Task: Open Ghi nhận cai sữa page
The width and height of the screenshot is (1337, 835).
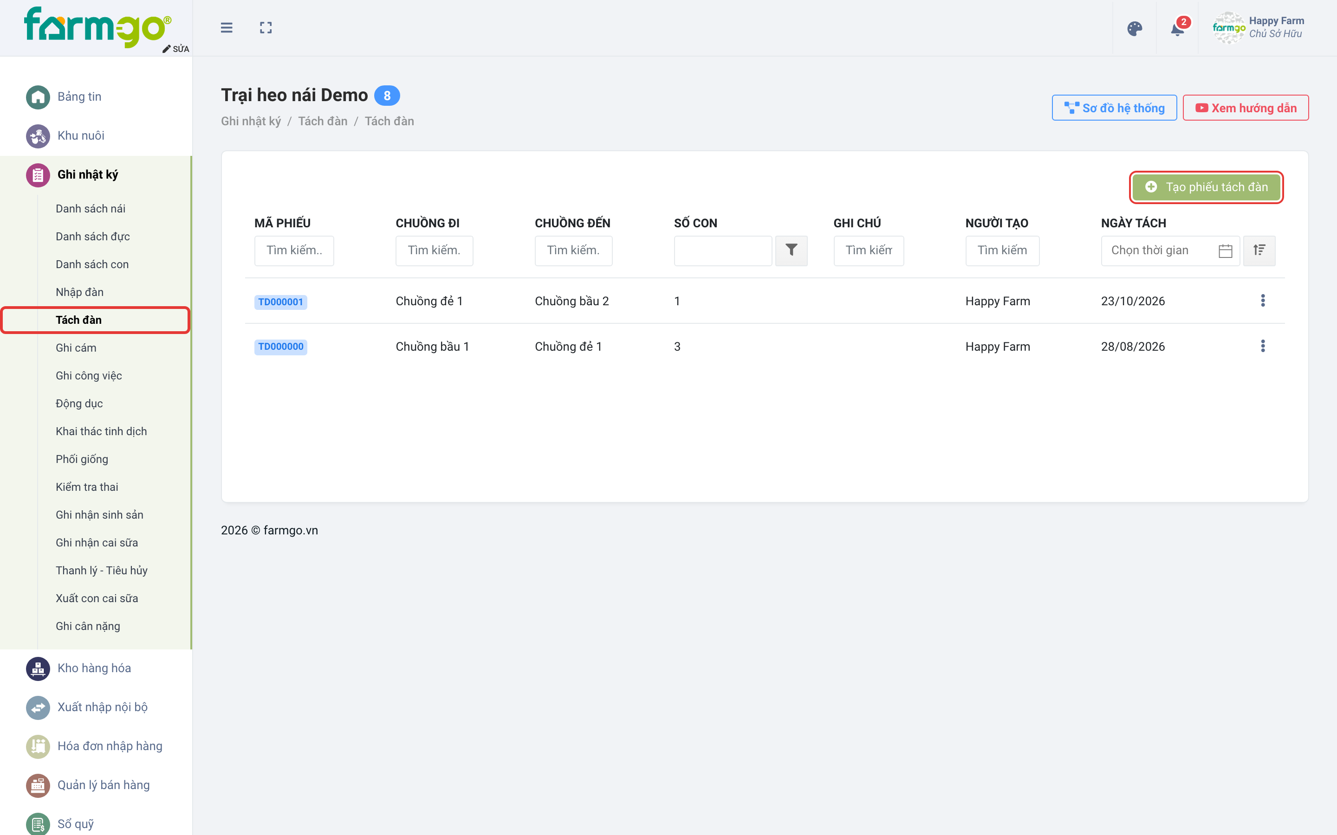Action: point(97,543)
